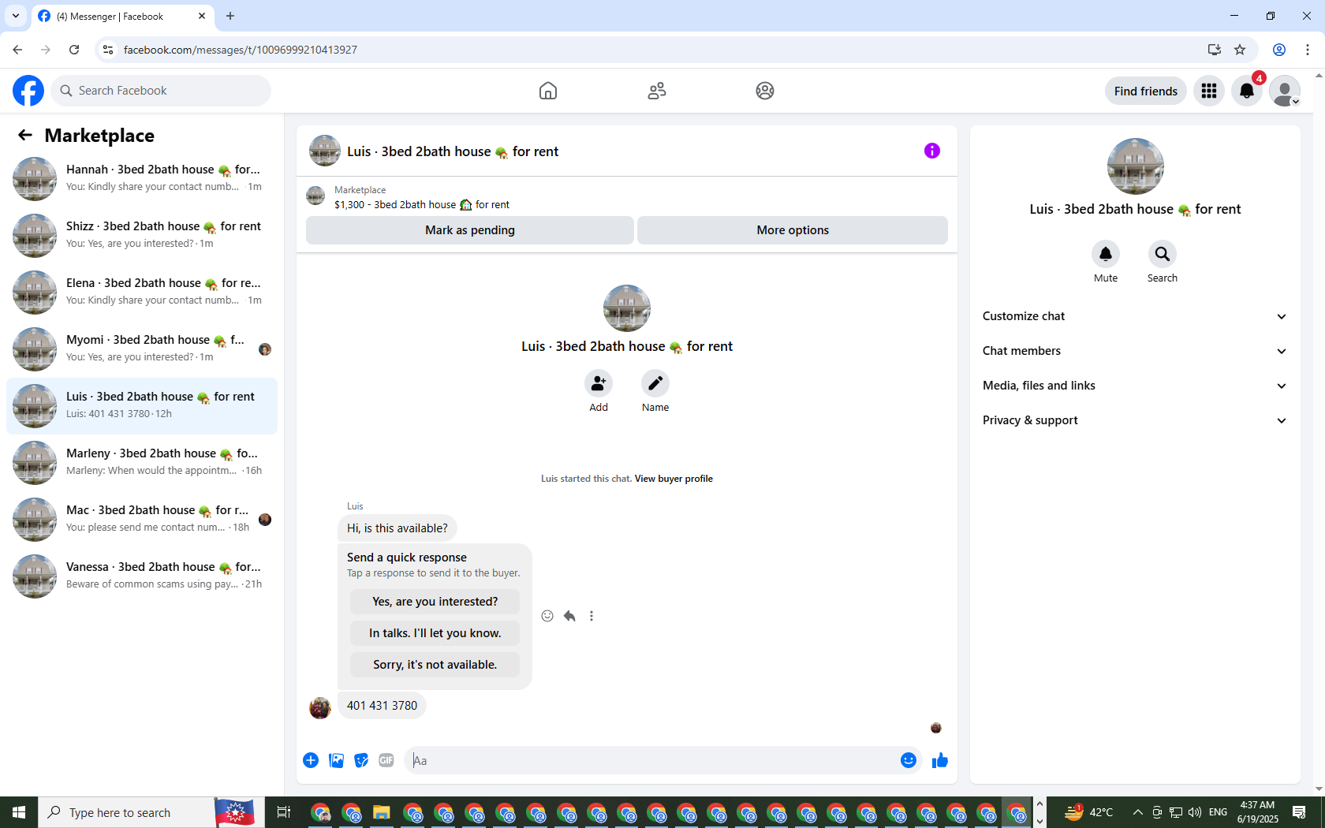Viewport: 1325px width, 828px height.
Task: Click Chrome profile icon in toolbar
Action: (x=1279, y=50)
